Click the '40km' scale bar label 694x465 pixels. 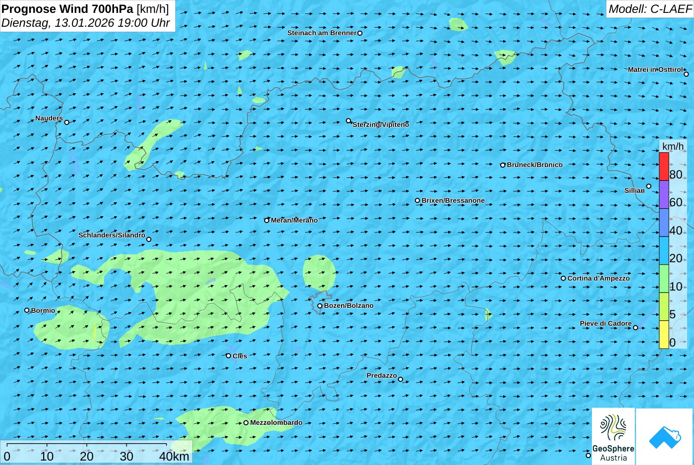tap(174, 457)
